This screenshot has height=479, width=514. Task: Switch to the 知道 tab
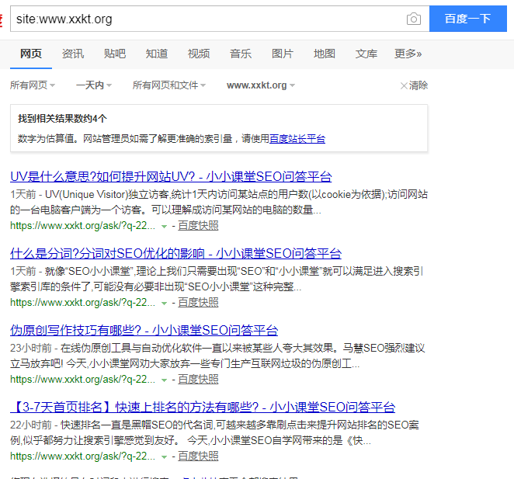[x=157, y=54]
